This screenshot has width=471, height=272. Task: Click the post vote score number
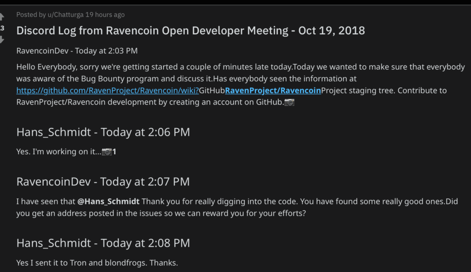pyautogui.click(x=2, y=28)
